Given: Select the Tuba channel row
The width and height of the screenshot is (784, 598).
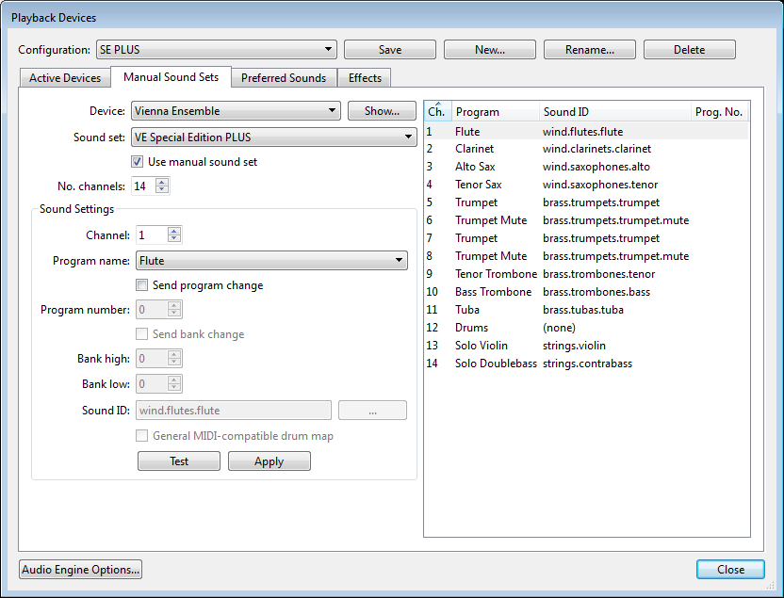Looking at the screenshot, I should coord(586,310).
